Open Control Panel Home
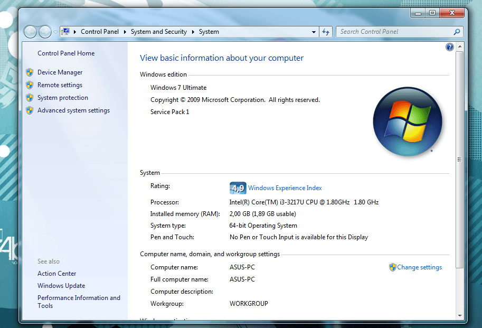The image size is (482, 328). pyautogui.click(x=66, y=53)
